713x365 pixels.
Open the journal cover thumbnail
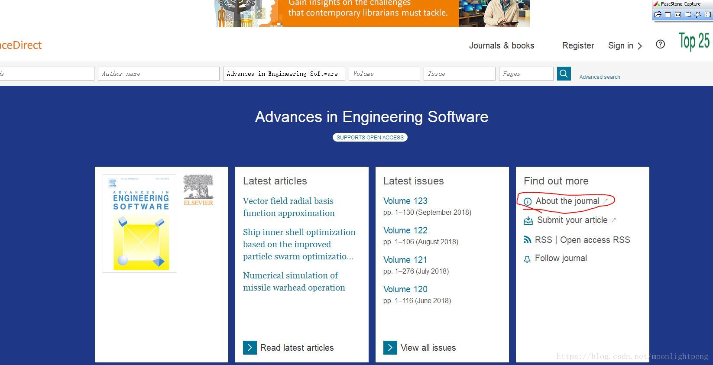139,223
